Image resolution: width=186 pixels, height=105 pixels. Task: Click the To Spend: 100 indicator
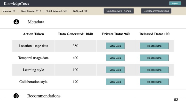tap(80, 11)
